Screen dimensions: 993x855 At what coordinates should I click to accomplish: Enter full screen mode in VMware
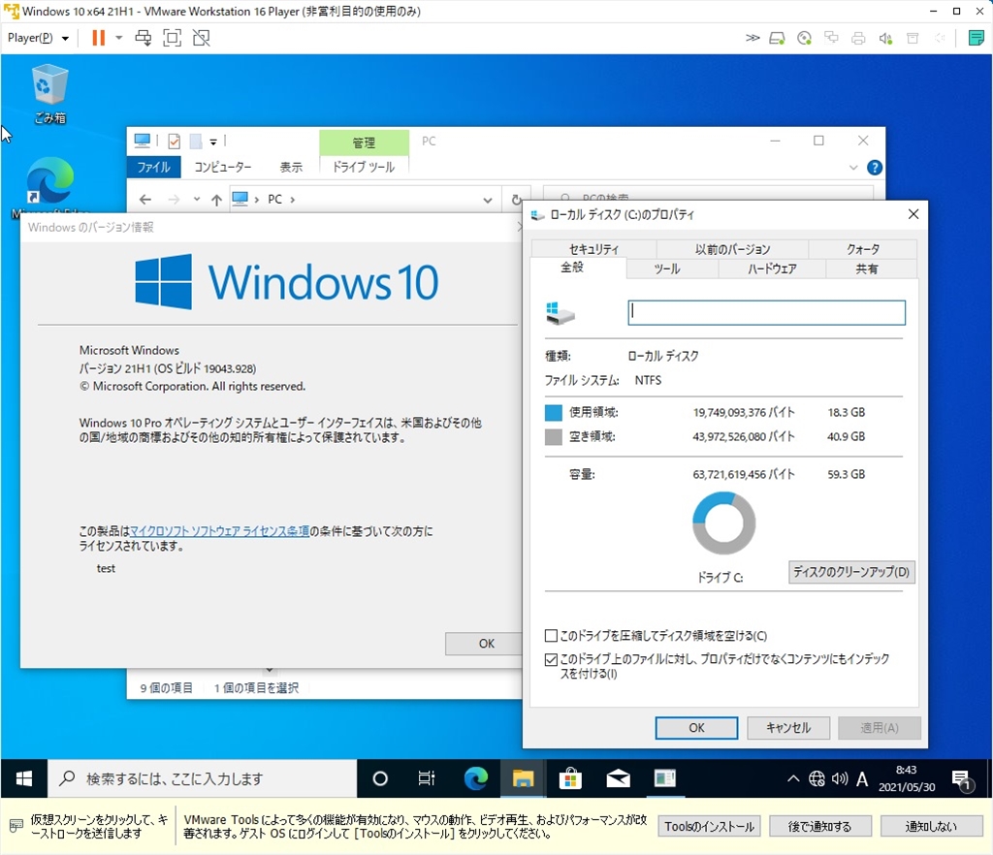172,38
